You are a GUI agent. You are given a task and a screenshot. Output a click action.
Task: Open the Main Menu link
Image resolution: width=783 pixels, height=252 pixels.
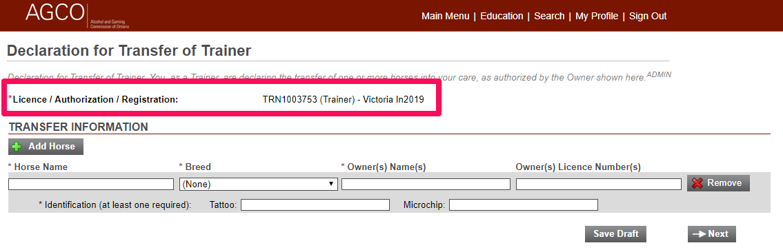446,16
